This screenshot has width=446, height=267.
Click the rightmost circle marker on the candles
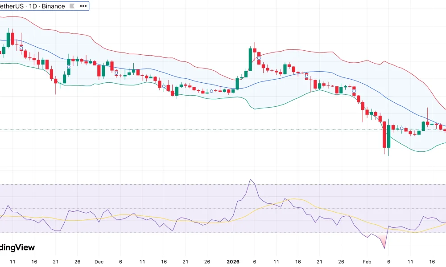pyautogui.click(x=402, y=128)
